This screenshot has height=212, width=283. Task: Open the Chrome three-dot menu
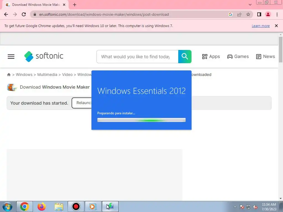[x=277, y=14]
